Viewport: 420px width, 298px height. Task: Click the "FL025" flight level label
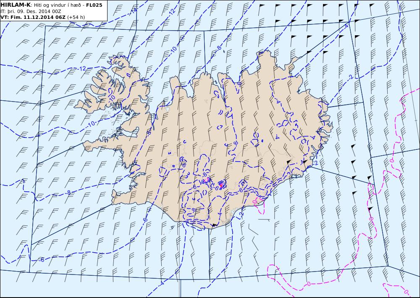click(x=94, y=5)
